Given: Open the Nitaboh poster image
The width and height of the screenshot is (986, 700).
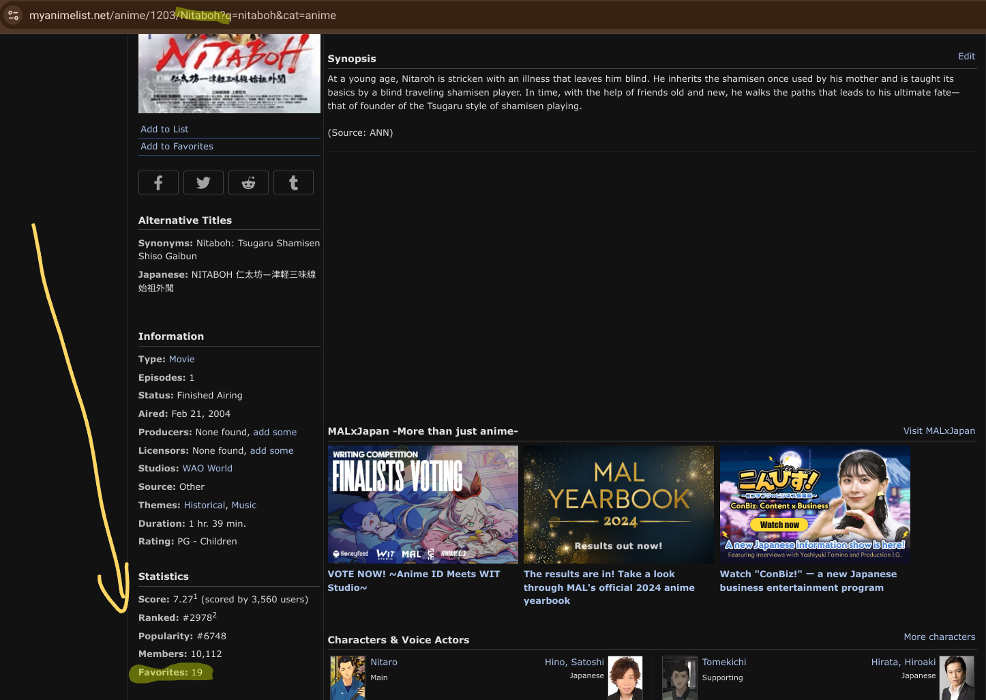Looking at the screenshot, I should coord(229,74).
